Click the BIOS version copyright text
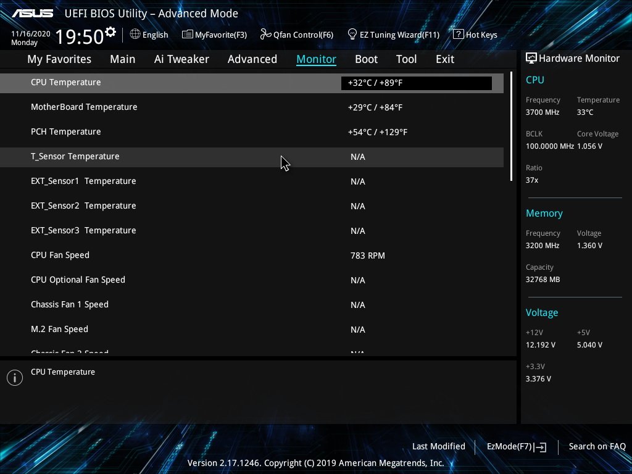This screenshot has height=474, width=632. pyautogui.click(x=315, y=463)
